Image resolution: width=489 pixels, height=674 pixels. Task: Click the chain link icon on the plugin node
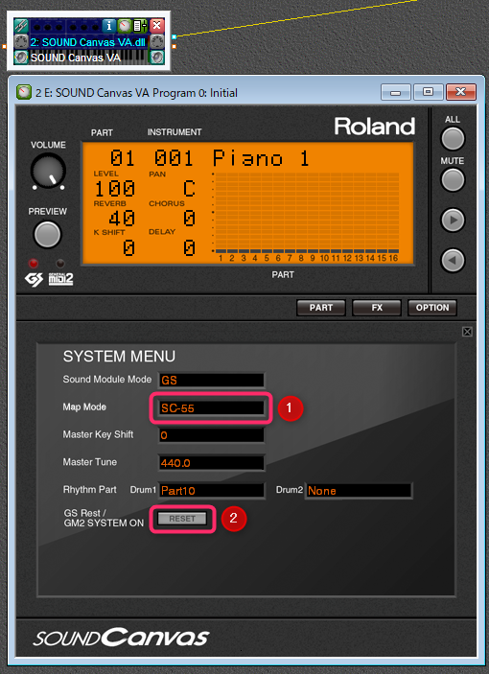tap(21, 26)
